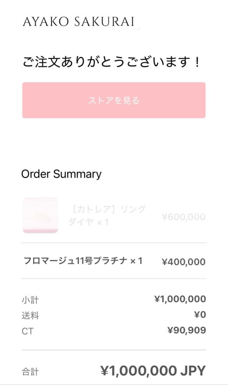Click the CT tax label
Image resolution: width=228 pixels, height=385 pixels.
pyautogui.click(x=27, y=331)
